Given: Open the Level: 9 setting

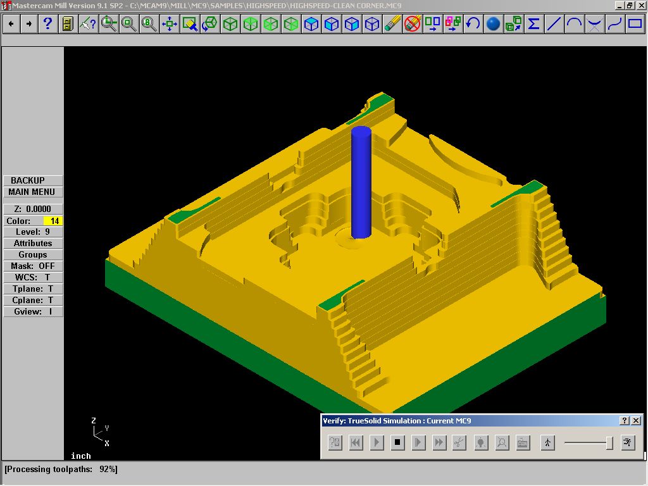Looking at the screenshot, I should point(33,232).
